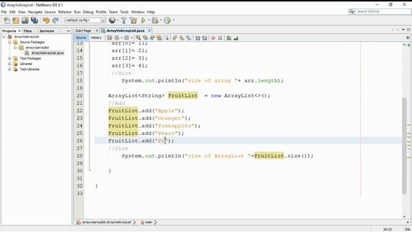Open the Navigate menu
Viewport: 412px width, 232px height.
point(35,12)
